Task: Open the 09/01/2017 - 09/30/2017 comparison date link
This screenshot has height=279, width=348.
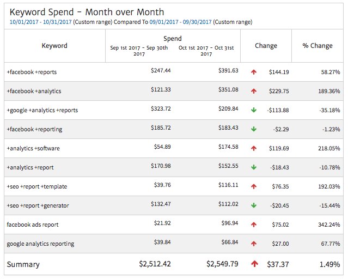Action: (x=186, y=22)
